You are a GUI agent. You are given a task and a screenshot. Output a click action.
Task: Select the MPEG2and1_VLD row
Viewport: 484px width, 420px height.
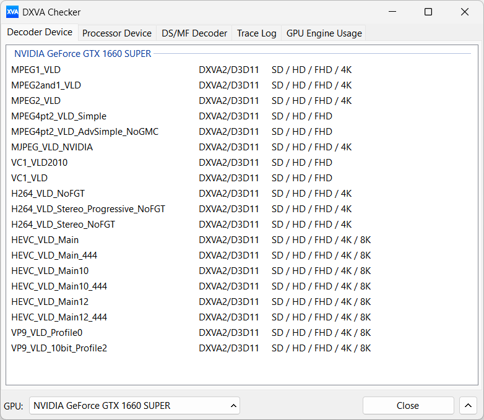pyautogui.click(x=242, y=85)
